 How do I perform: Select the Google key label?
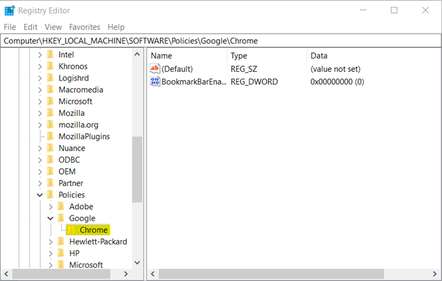[x=82, y=219]
